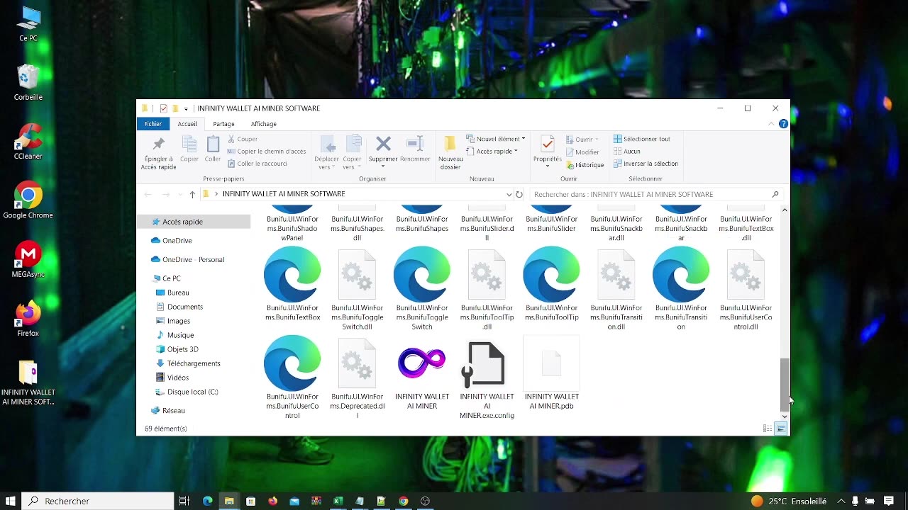Click the refresh button beside address bar
Image resolution: width=908 pixels, height=510 pixels.
point(519,194)
